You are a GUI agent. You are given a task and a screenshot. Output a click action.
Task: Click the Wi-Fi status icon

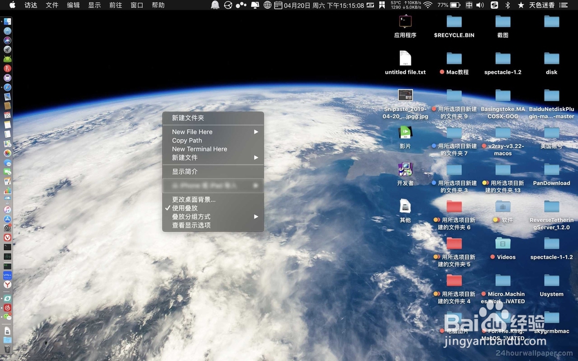pyautogui.click(x=428, y=5)
